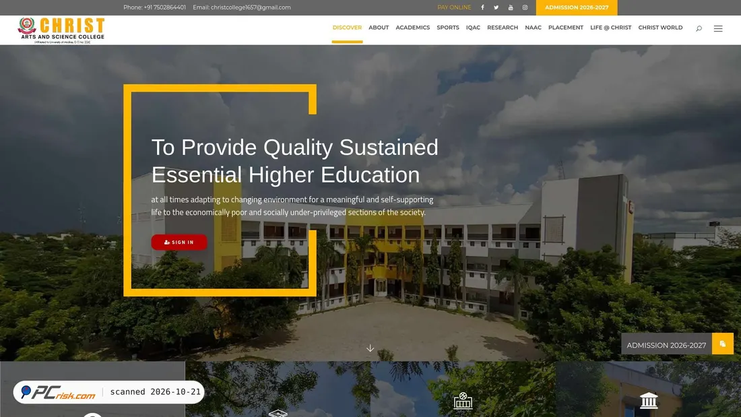Image resolution: width=741 pixels, height=417 pixels.
Task: Click the search magnifier icon
Action: pos(699,28)
